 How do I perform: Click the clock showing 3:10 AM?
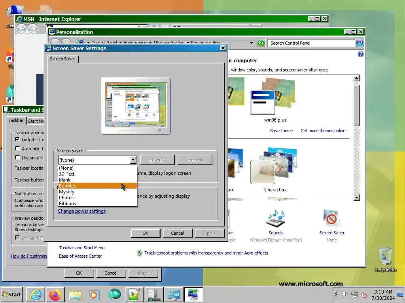(x=383, y=295)
